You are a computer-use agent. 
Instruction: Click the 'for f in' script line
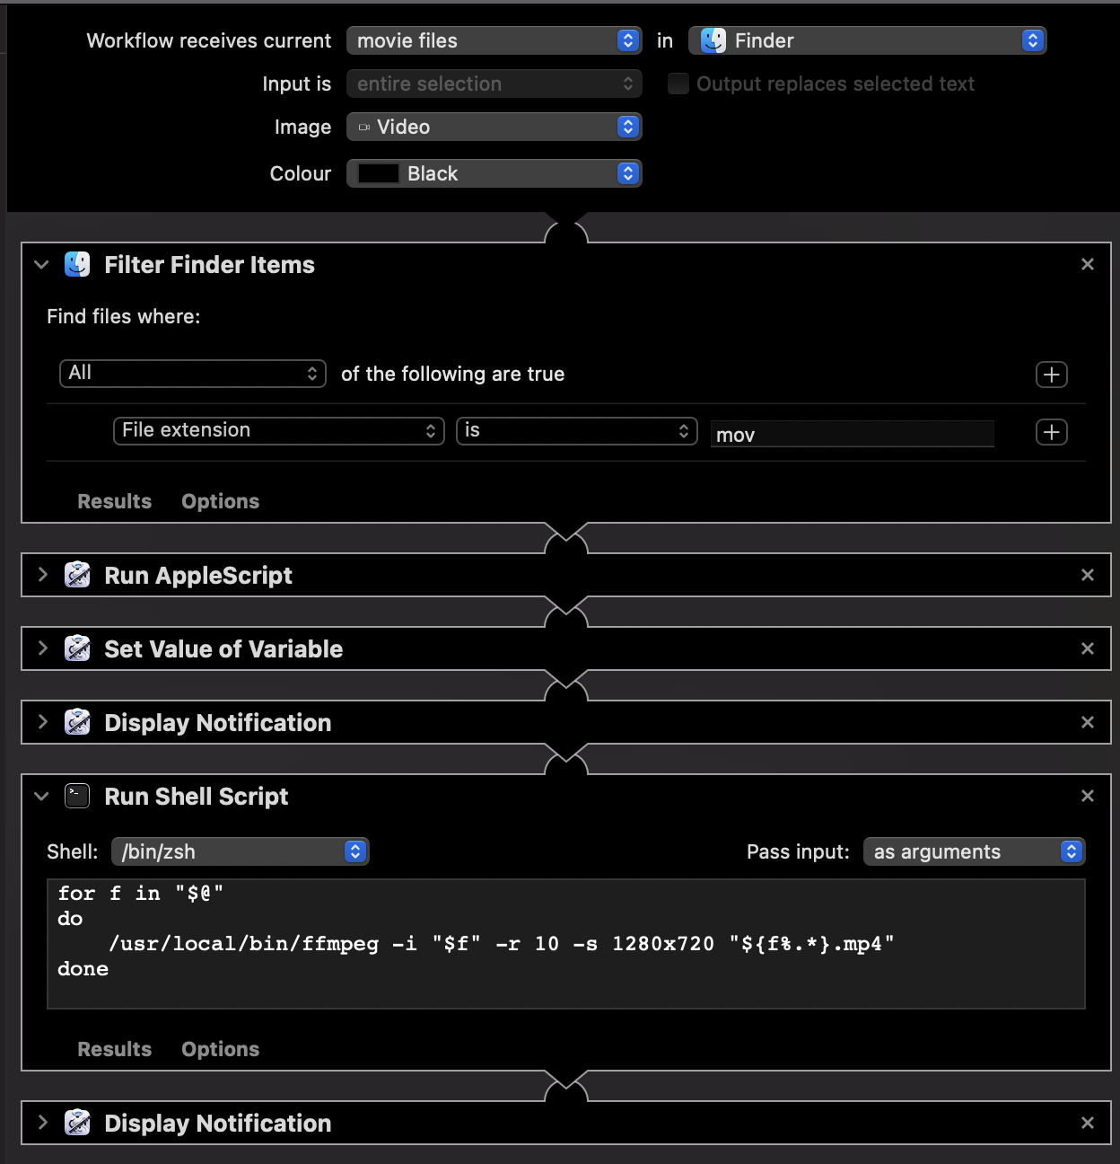[141, 894]
